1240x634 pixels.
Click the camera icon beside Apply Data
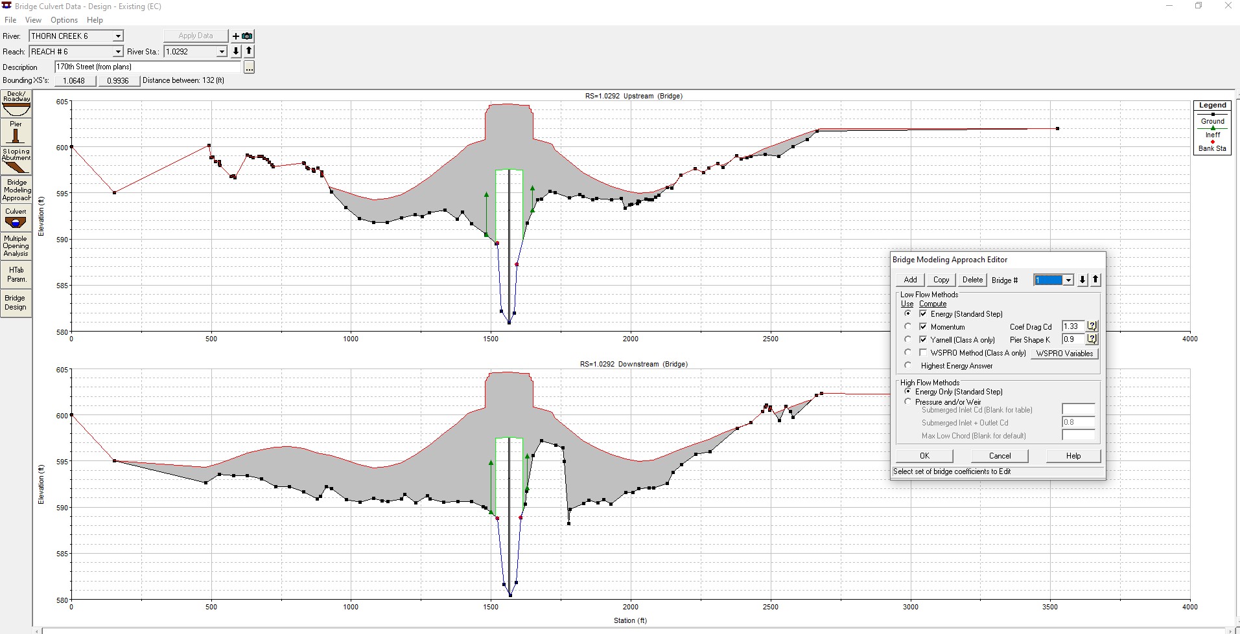pyautogui.click(x=247, y=36)
